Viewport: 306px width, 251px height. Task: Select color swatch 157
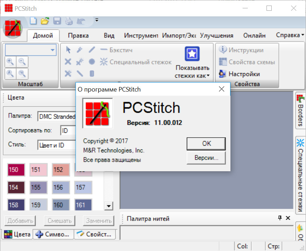(83, 187)
